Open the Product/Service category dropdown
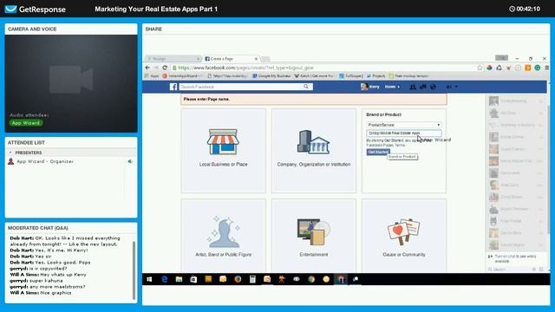The height and width of the screenshot is (312, 555). pyautogui.click(x=404, y=125)
